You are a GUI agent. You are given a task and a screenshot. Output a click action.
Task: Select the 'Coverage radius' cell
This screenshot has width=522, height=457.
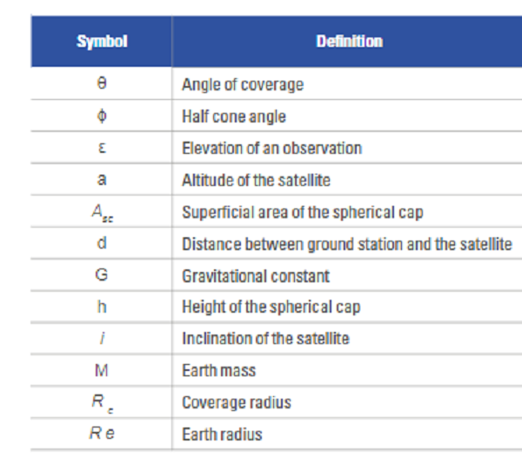[236, 403]
